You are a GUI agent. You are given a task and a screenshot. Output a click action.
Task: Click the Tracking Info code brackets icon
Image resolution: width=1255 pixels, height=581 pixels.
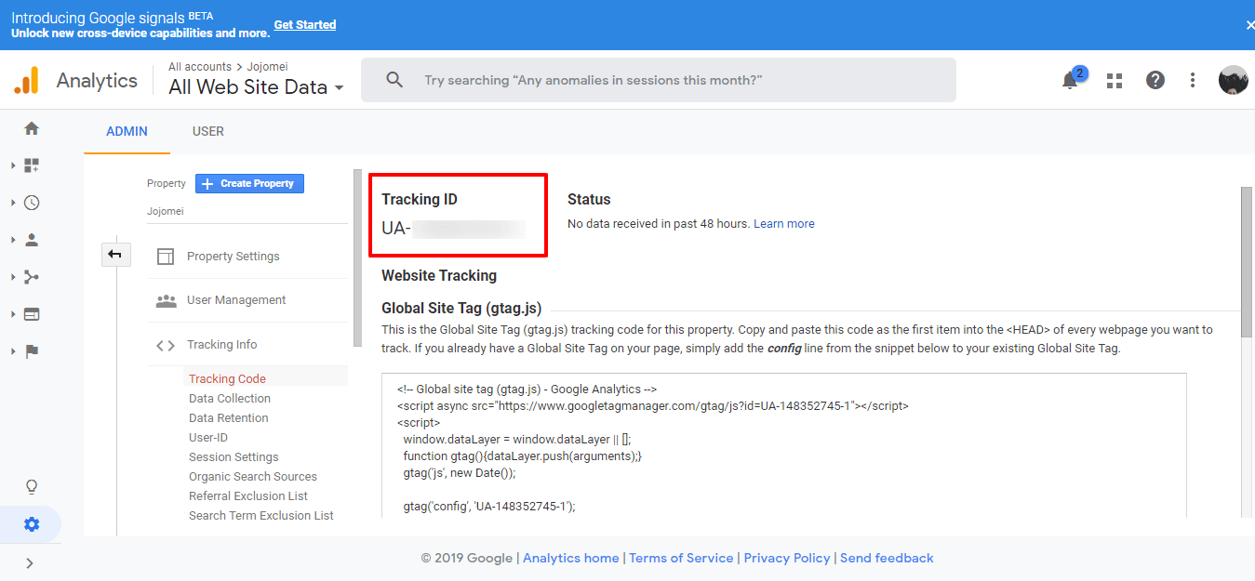166,345
